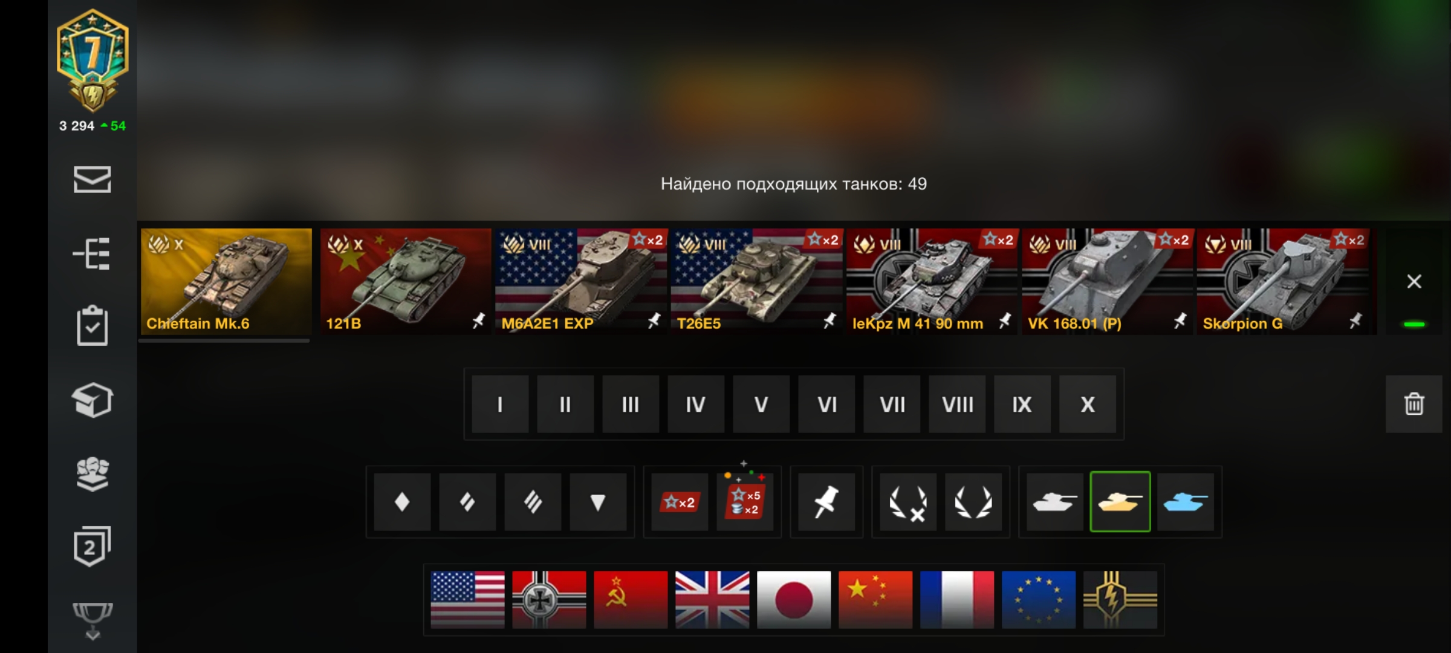Open the tech tree icon

(92, 253)
